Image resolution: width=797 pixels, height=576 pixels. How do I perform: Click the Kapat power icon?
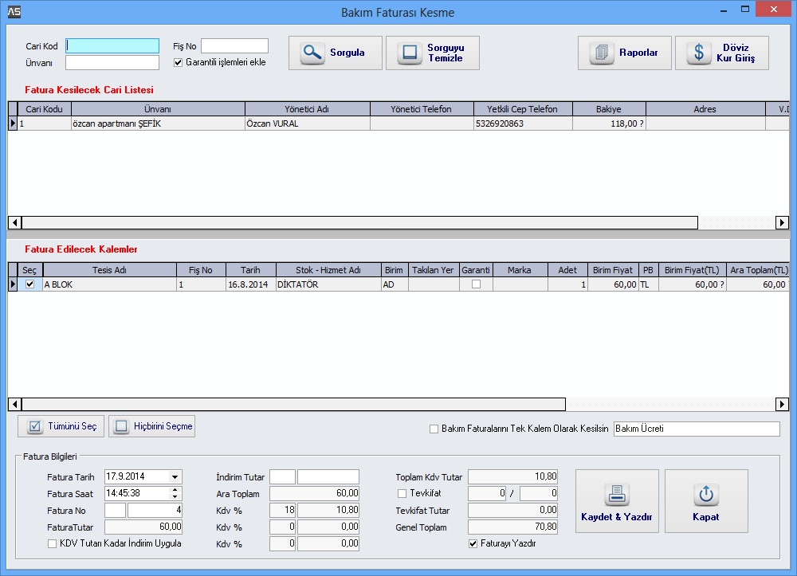tap(706, 494)
